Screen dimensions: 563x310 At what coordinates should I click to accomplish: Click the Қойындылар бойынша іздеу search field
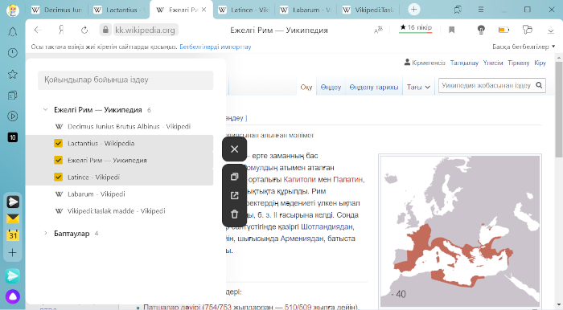pyautogui.click(x=125, y=80)
